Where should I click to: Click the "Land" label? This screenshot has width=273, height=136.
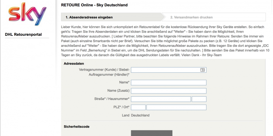[126, 115]
